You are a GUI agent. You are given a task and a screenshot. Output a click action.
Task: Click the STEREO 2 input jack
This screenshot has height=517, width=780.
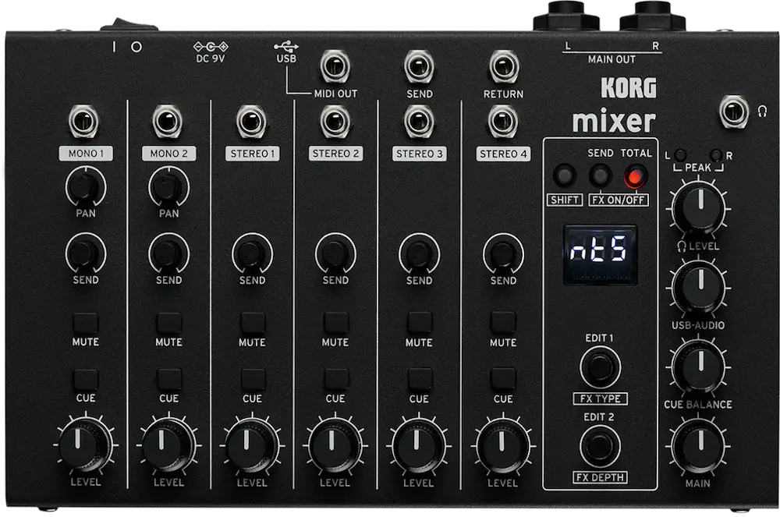point(335,122)
